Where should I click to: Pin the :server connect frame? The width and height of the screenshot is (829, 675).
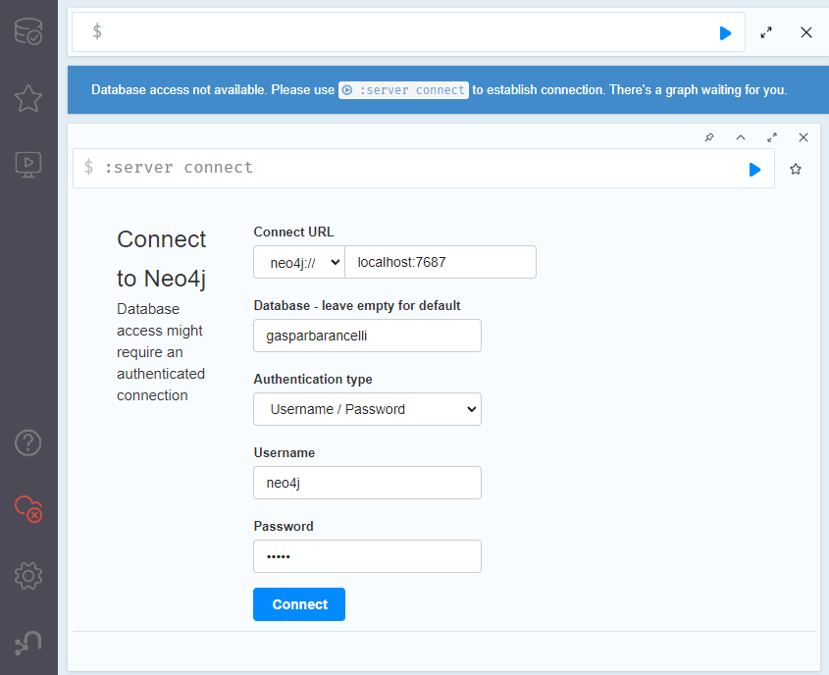pyautogui.click(x=709, y=137)
